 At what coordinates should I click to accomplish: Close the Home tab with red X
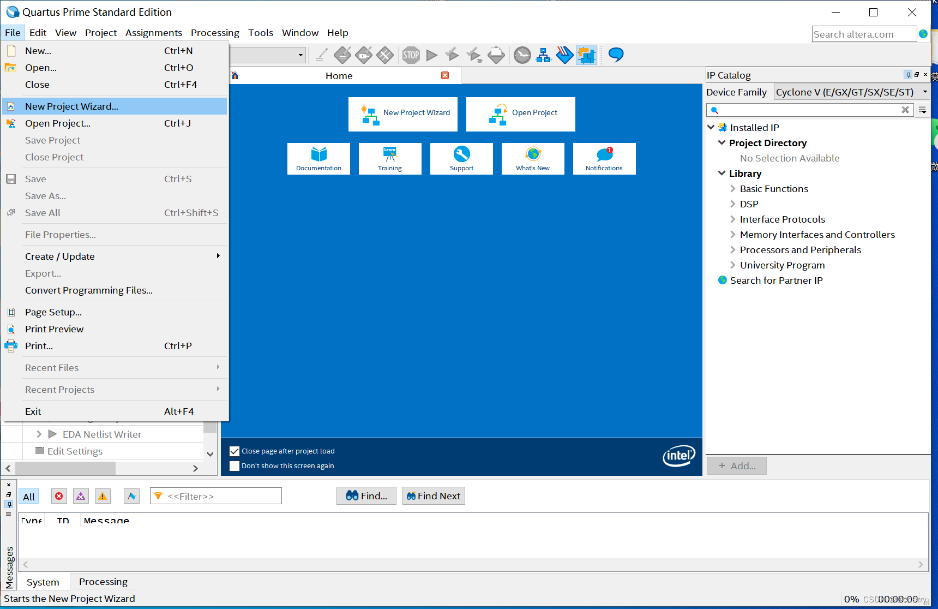tap(445, 75)
